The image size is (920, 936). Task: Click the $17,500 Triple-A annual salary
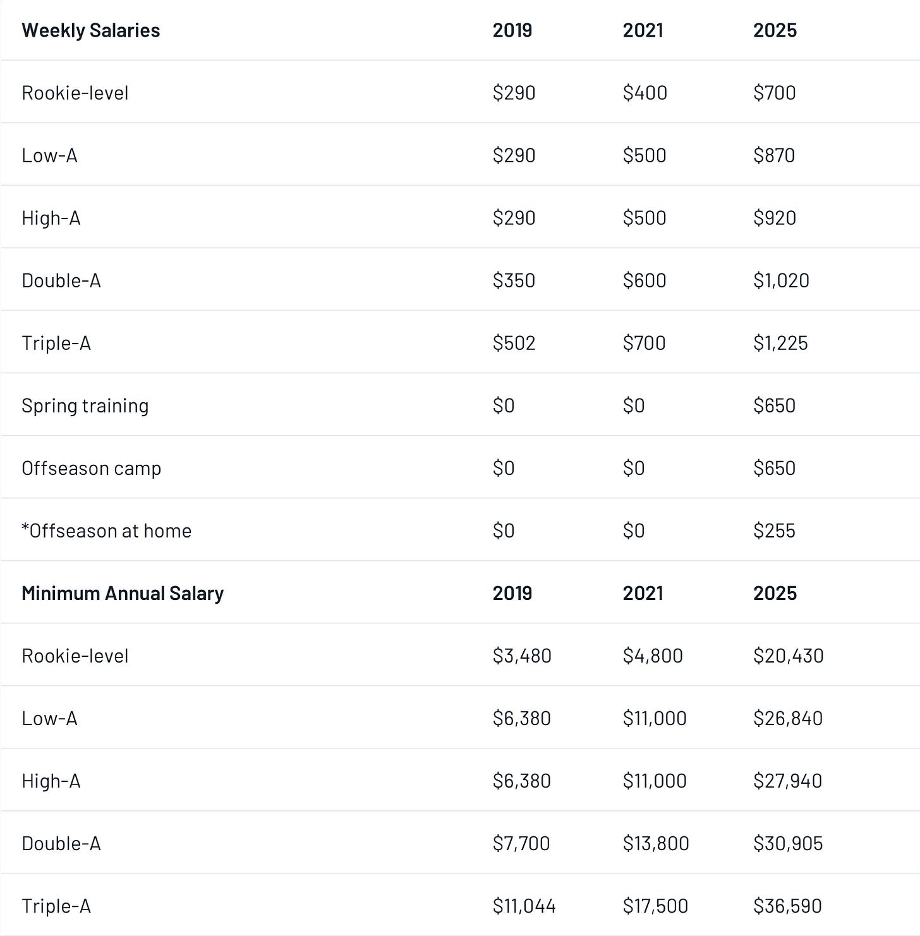click(x=655, y=906)
